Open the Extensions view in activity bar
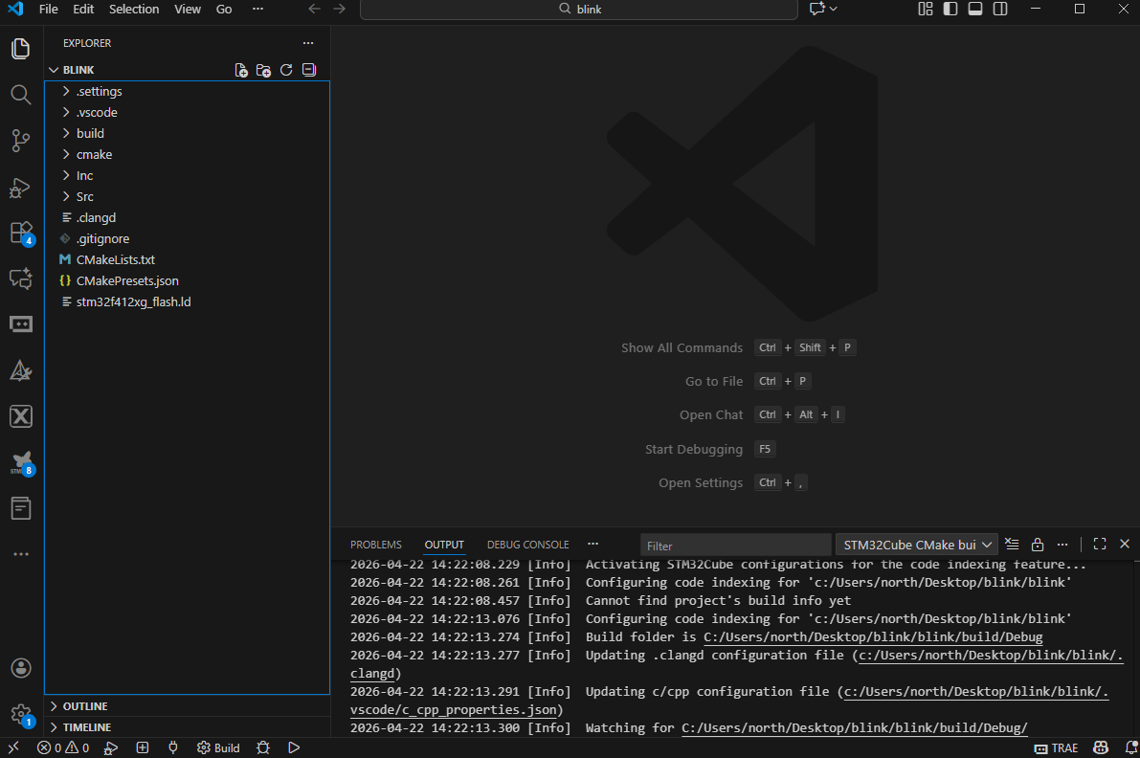The height and width of the screenshot is (758, 1140). 21,233
